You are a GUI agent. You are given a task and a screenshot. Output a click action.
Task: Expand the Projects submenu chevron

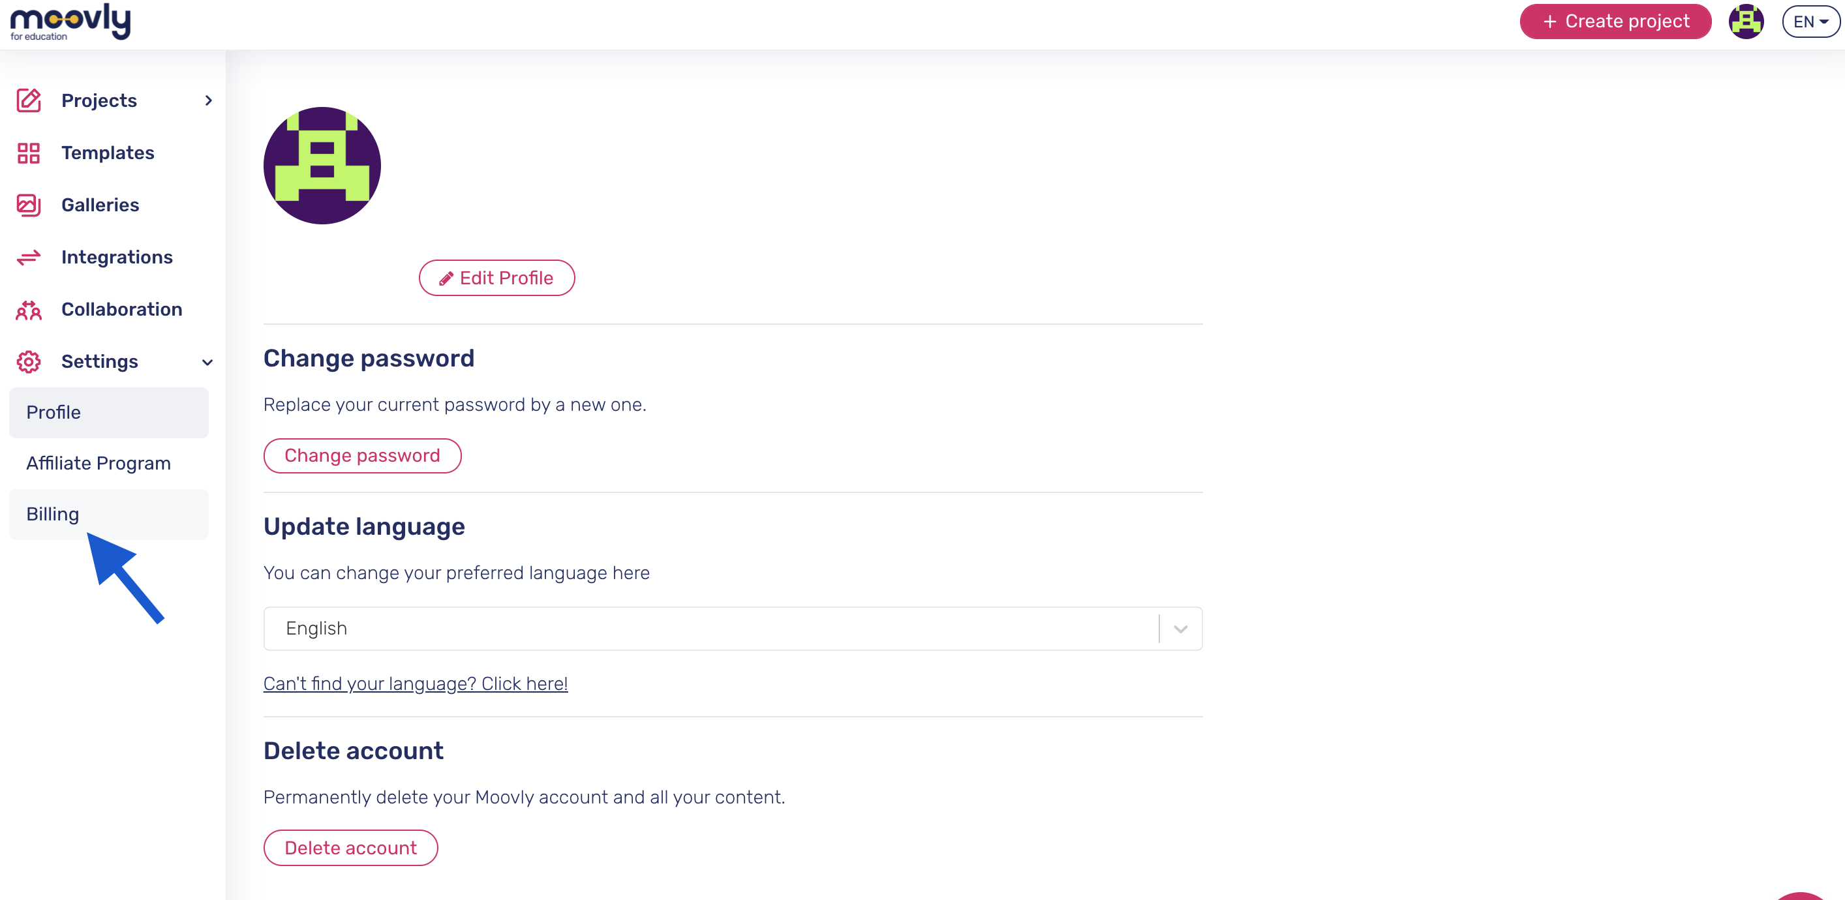[x=208, y=100]
